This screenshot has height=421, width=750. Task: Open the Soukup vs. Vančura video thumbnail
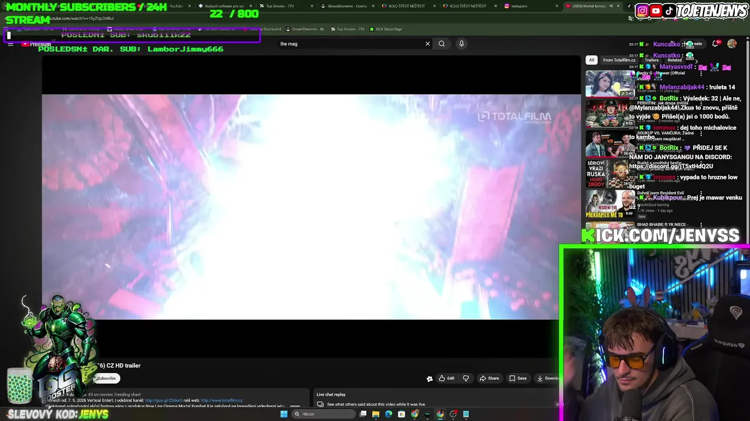pyautogui.click(x=610, y=144)
